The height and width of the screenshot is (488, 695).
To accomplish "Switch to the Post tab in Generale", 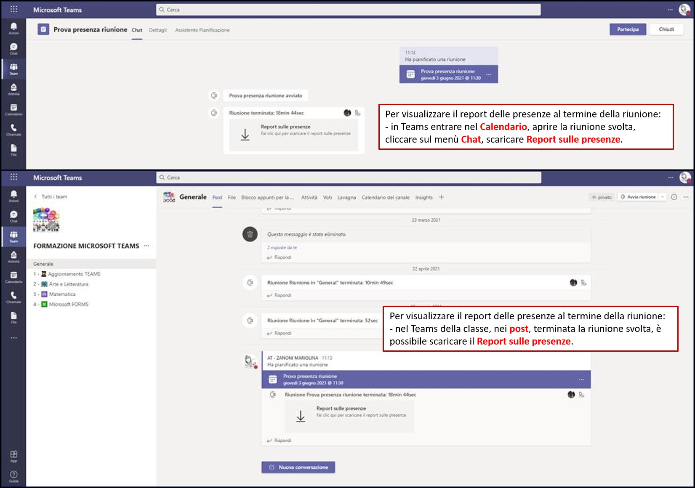I will click(x=217, y=197).
